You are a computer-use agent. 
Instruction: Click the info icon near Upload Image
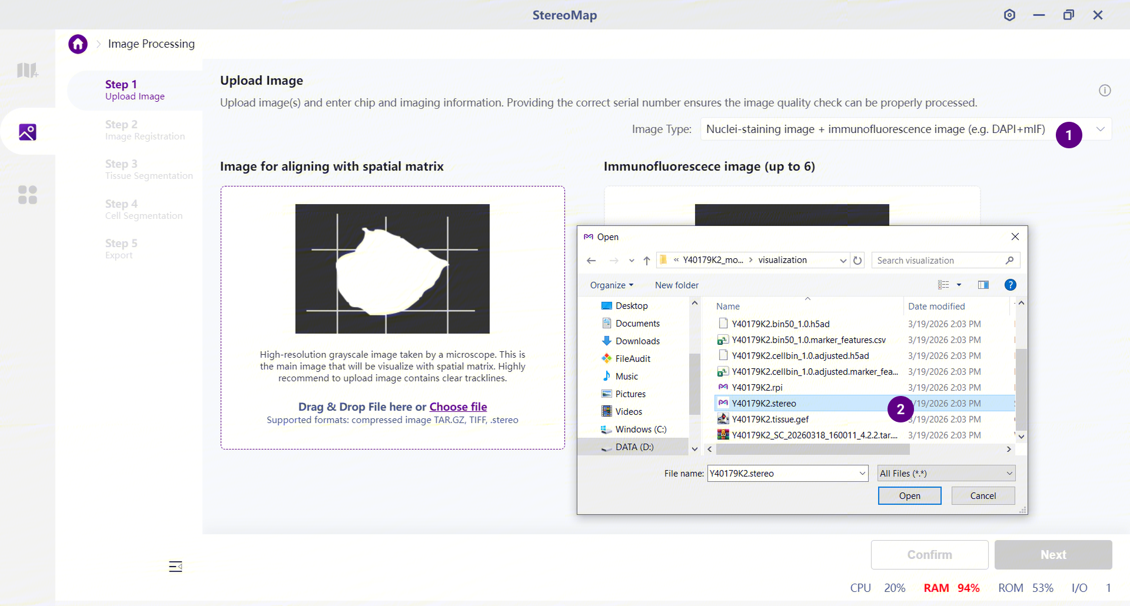pos(1105,91)
